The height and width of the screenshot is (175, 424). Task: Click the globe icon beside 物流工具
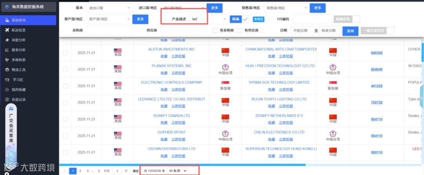click(7, 70)
